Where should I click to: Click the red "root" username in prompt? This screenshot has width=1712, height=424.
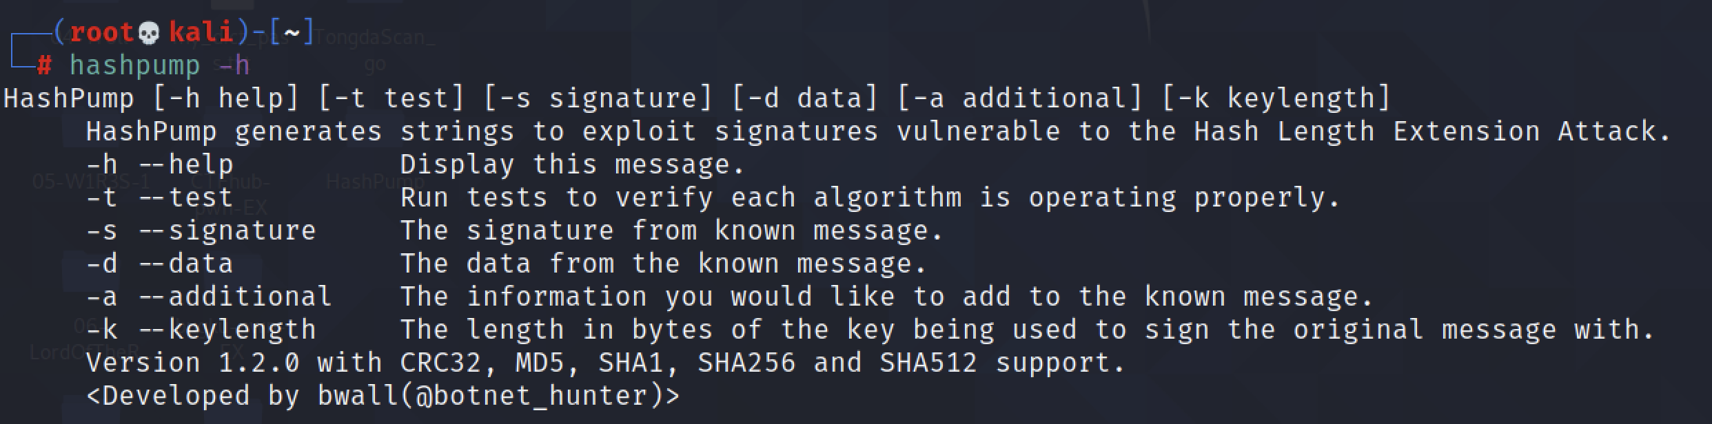pos(102,32)
